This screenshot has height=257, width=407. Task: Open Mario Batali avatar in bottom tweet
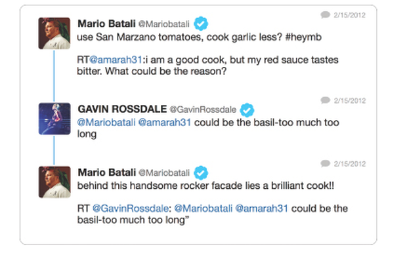coord(54,182)
